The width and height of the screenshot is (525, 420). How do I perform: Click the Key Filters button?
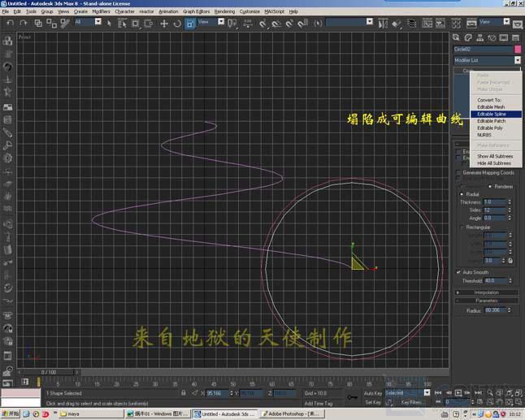411,402
